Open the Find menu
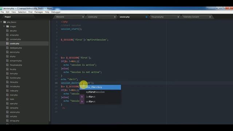 30,12
